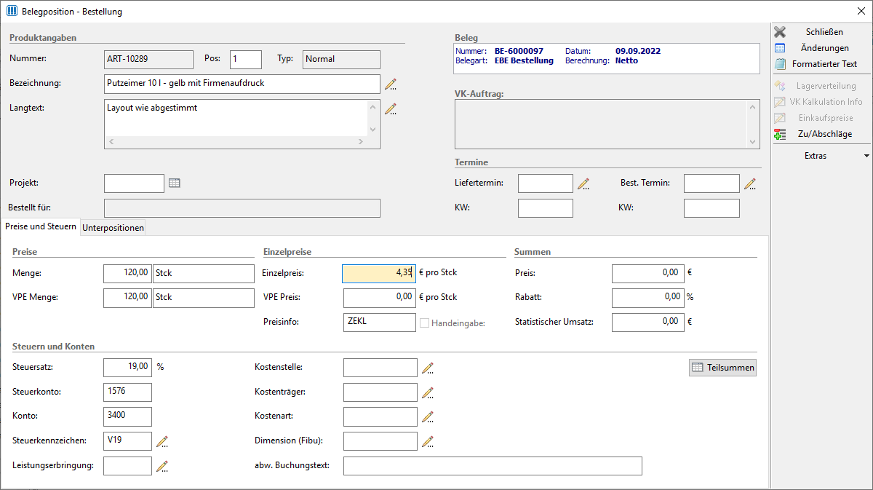Click the VK-Auftrag scrollbar up arrow
Screen dimensions: 873x490
tap(754, 106)
